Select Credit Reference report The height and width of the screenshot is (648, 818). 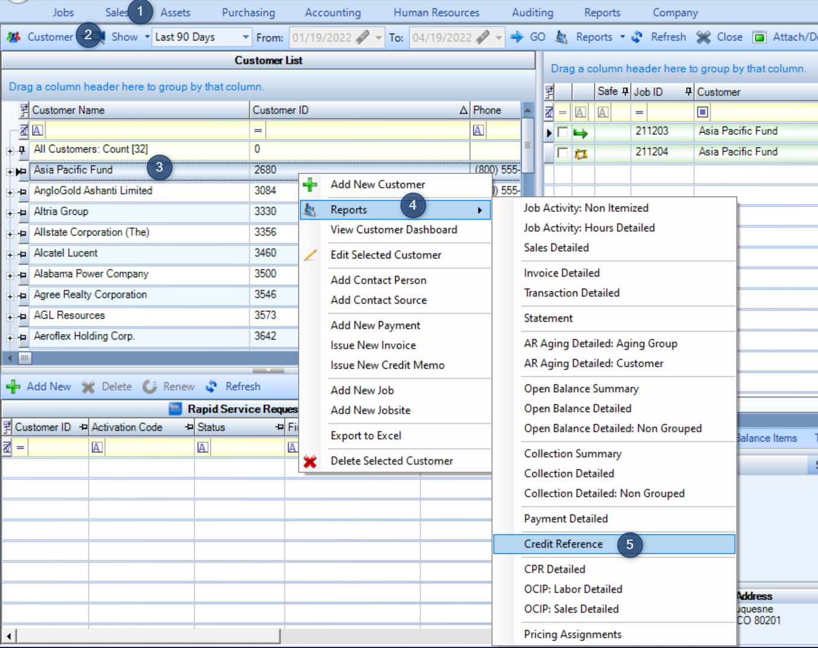point(614,544)
